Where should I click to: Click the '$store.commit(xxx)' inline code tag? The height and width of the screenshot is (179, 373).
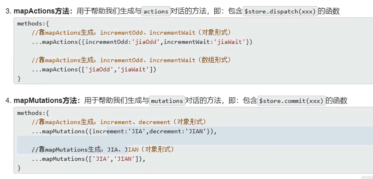292,101
